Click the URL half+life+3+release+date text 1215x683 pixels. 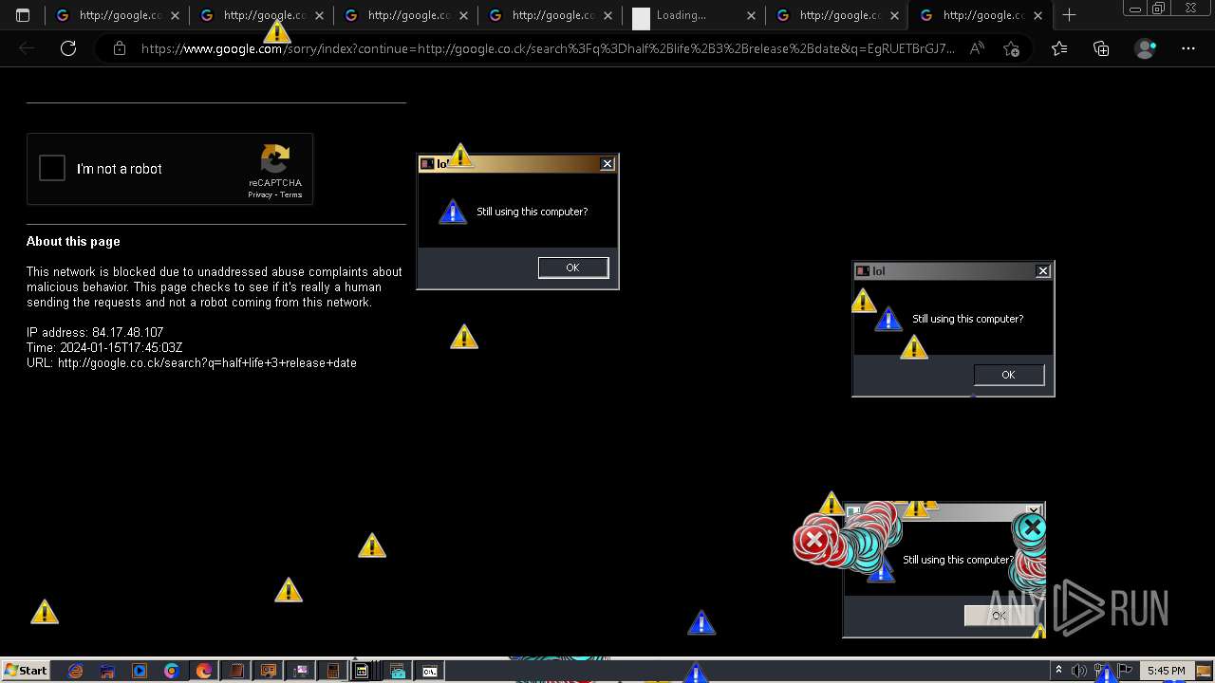192,363
